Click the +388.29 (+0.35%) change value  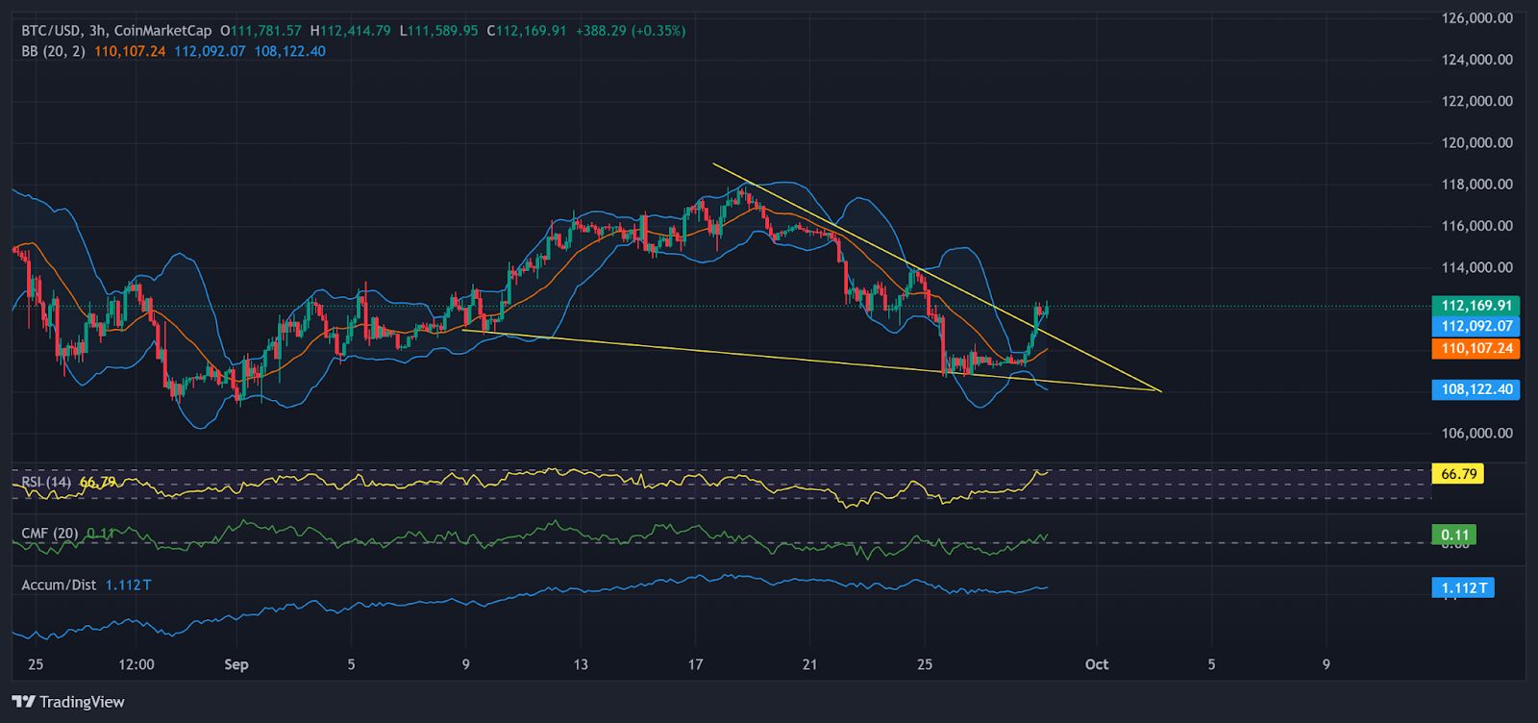(x=631, y=31)
